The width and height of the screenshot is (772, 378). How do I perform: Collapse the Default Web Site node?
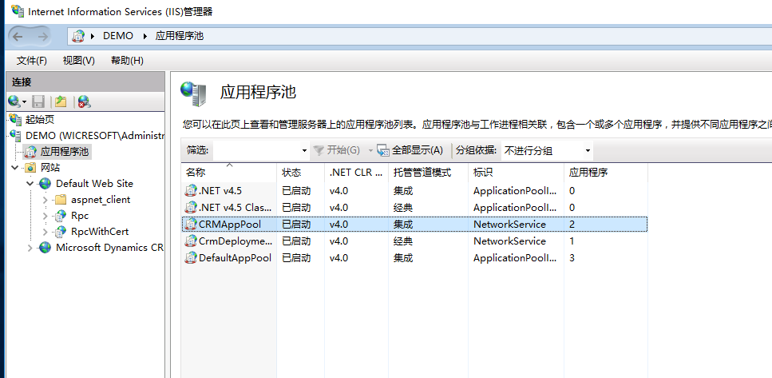pyautogui.click(x=30, y=183)
